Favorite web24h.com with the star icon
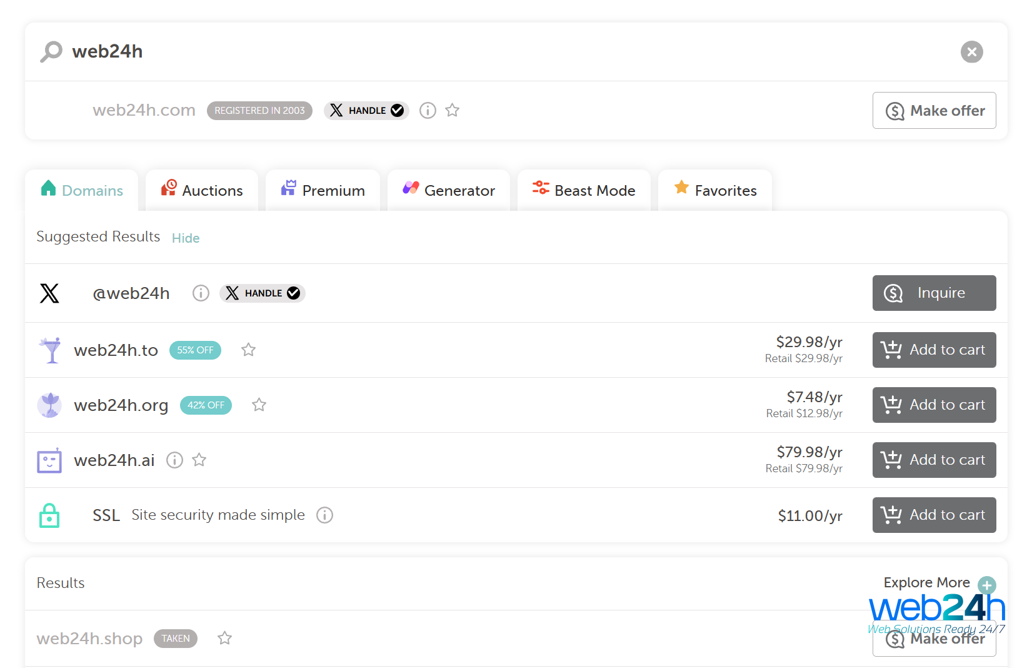 [452, 111]
